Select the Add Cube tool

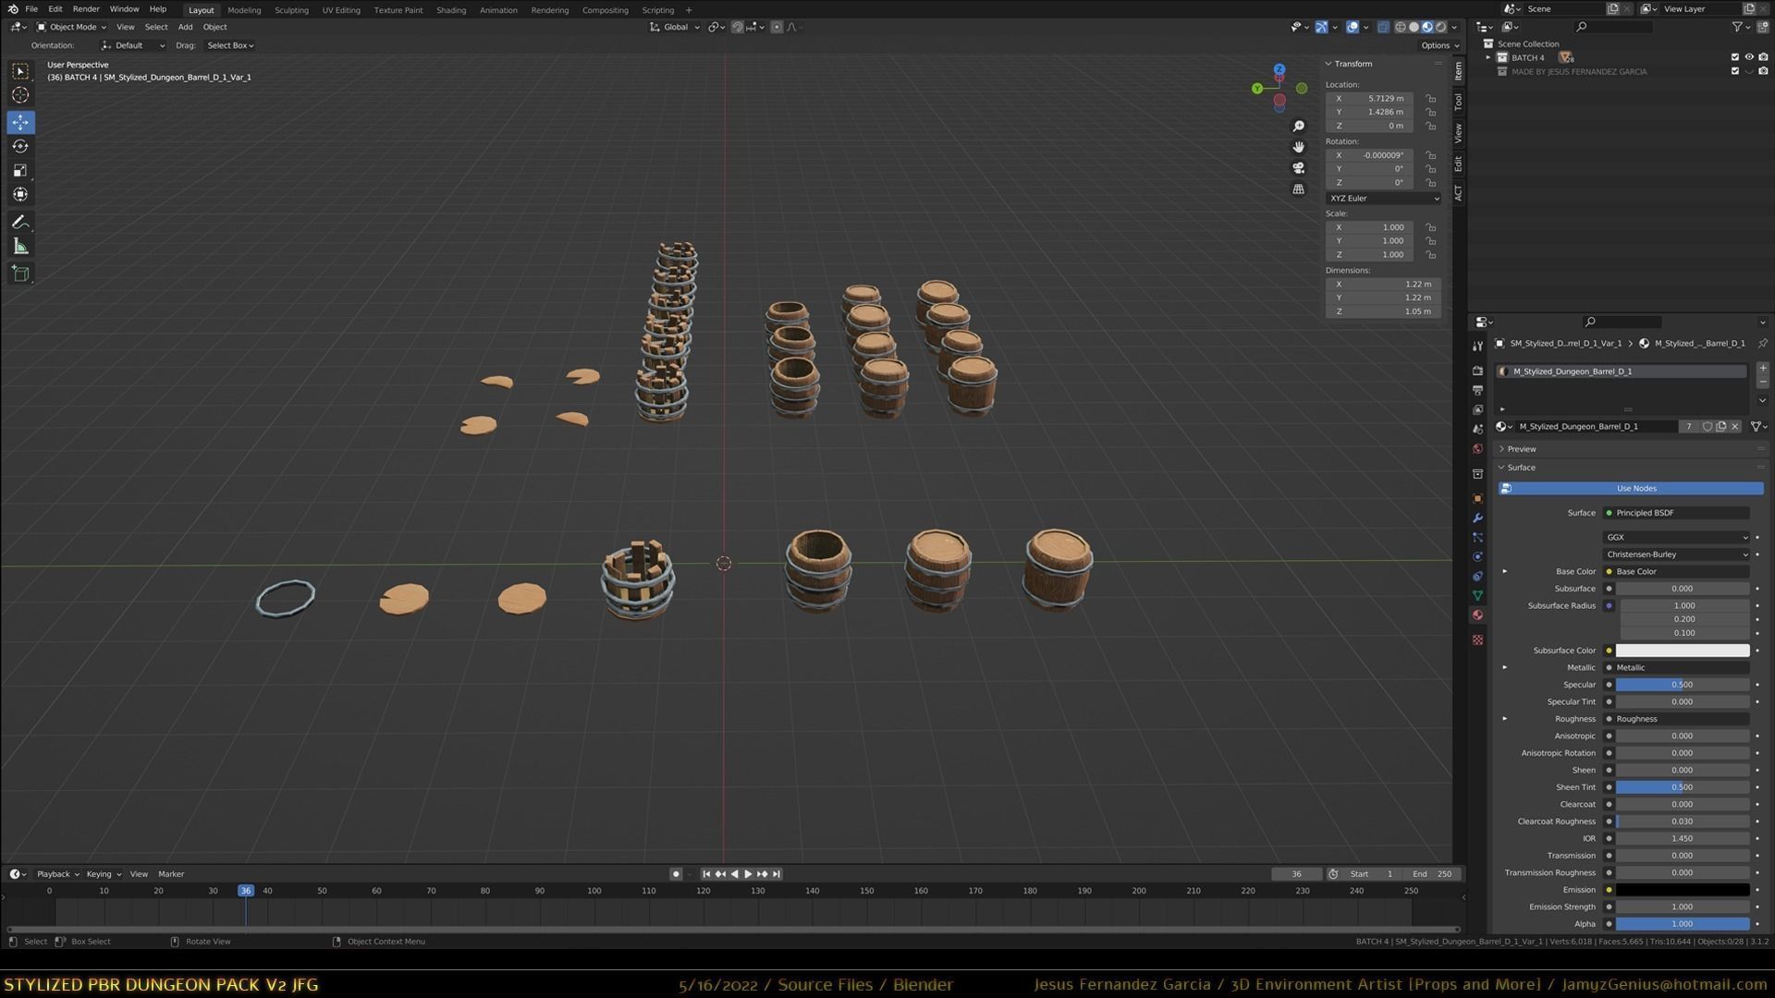[20, 274]
